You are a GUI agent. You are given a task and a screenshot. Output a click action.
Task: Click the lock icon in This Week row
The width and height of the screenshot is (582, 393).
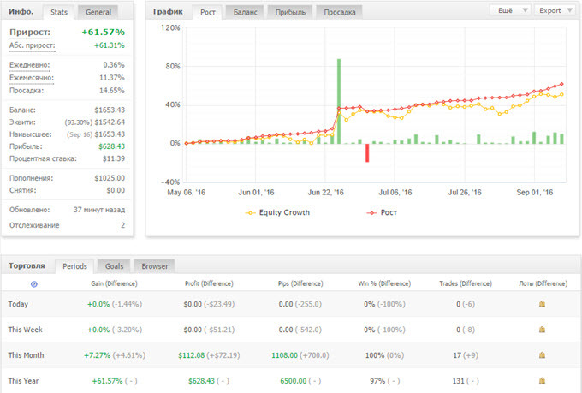[x=542, y=330]
